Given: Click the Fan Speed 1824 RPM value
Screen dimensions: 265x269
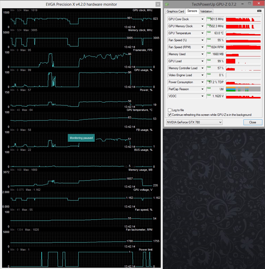Looking at the screenshot, I should pyautogui.click(x=216, y=47).
